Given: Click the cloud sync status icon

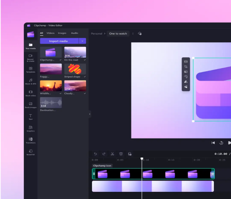Looking at the screenshot, I should pyautogui.click(x=140, y=33).
